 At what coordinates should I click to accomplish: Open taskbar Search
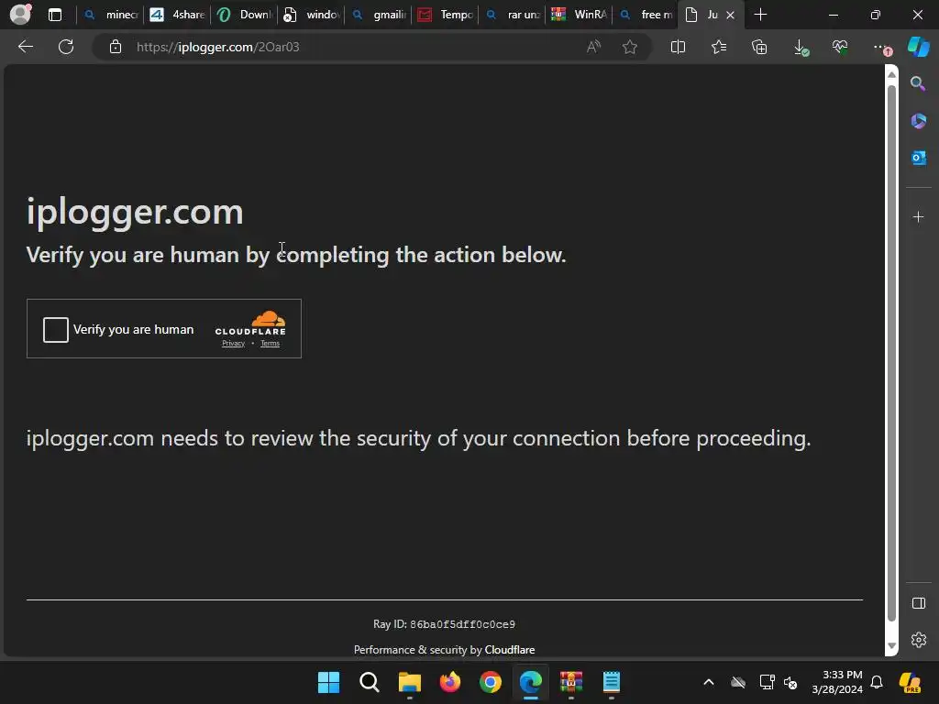[x=369, y=682]
